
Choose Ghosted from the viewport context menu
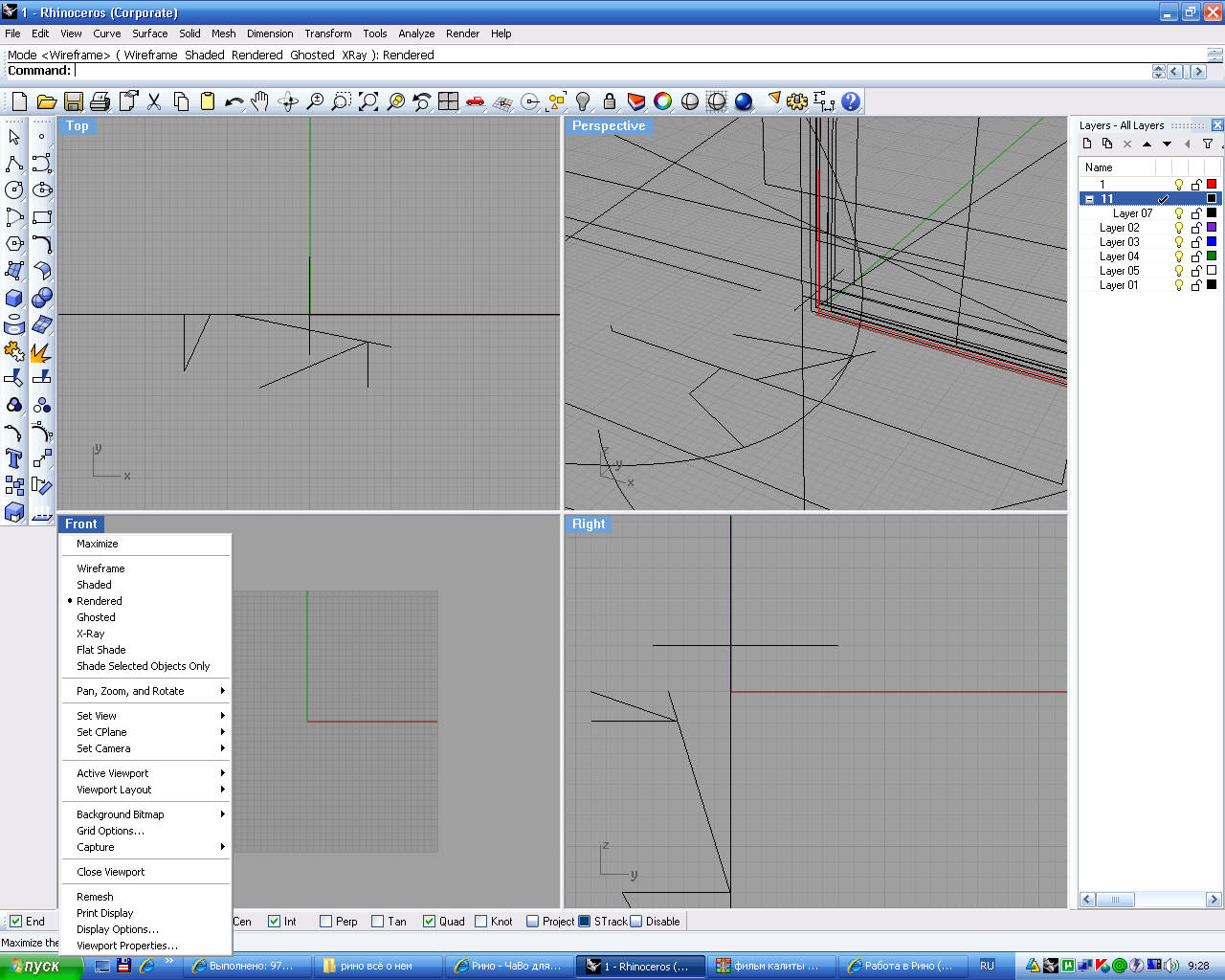[96, 617]
